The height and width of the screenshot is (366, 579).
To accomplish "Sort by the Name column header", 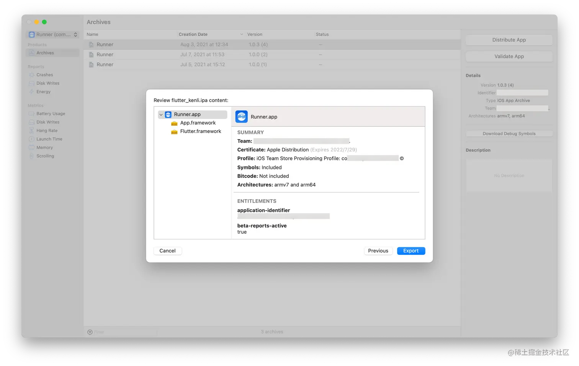I will click(130, 34).
